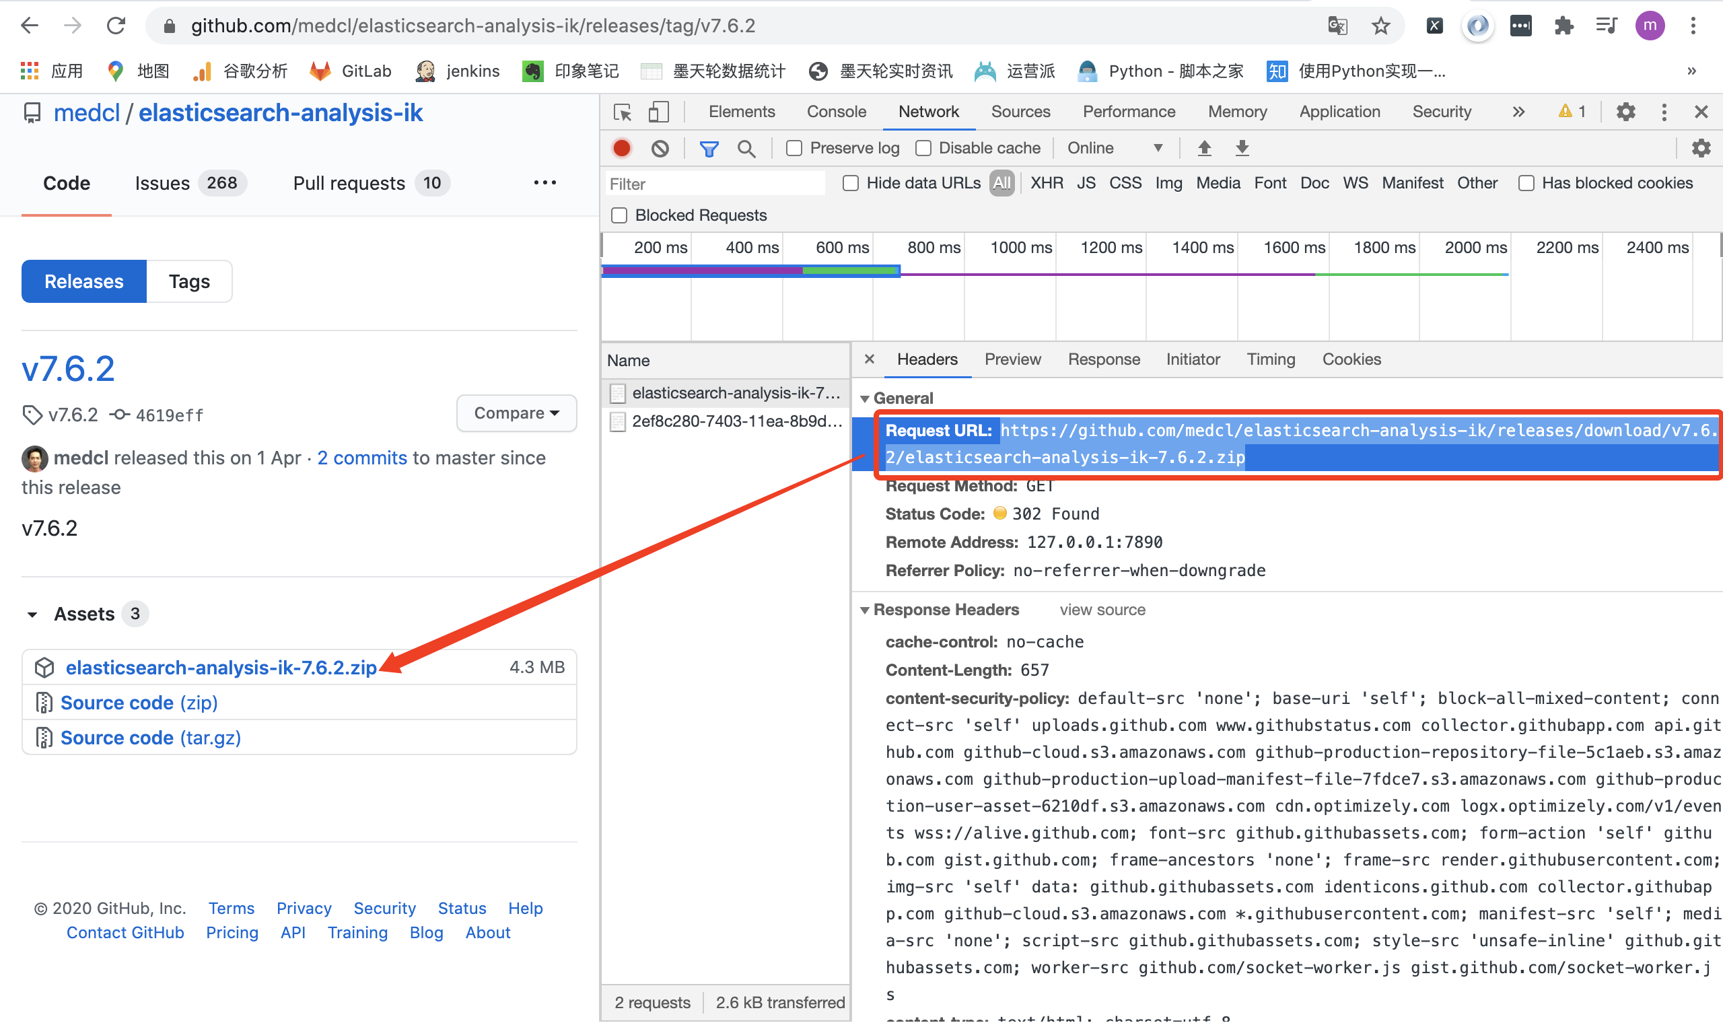Open the network search magnifier icon

click(746, 148)
